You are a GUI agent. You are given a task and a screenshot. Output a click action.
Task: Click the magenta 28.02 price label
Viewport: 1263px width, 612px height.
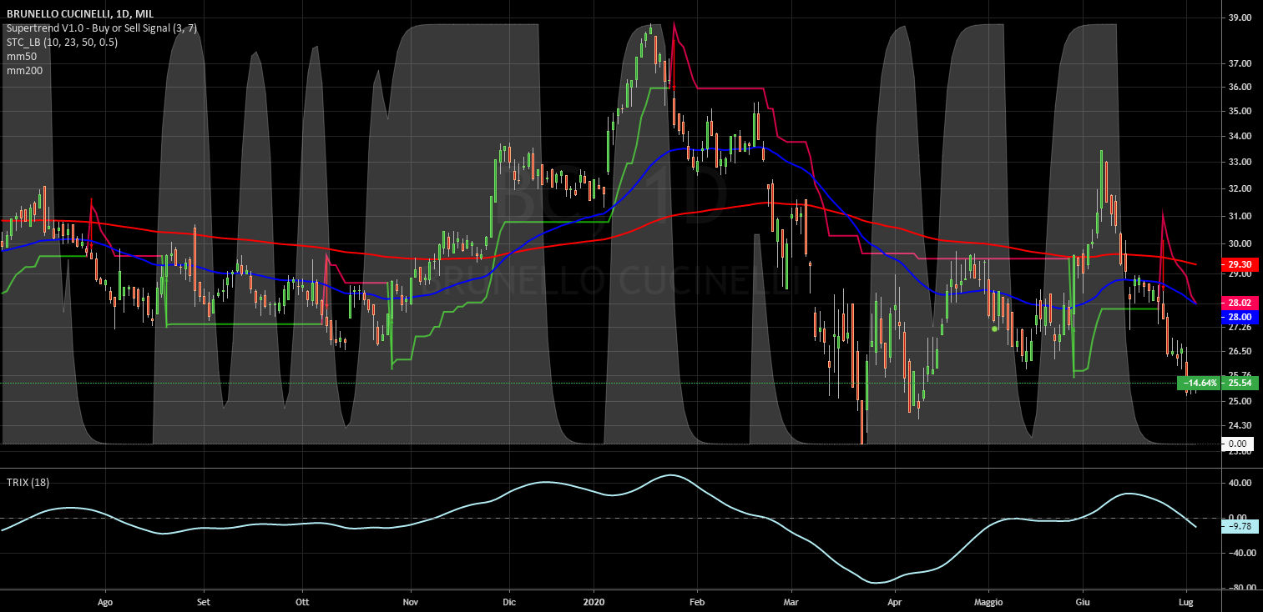1240,303
